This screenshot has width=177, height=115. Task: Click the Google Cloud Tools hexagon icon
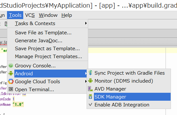[x=11, y=81]
